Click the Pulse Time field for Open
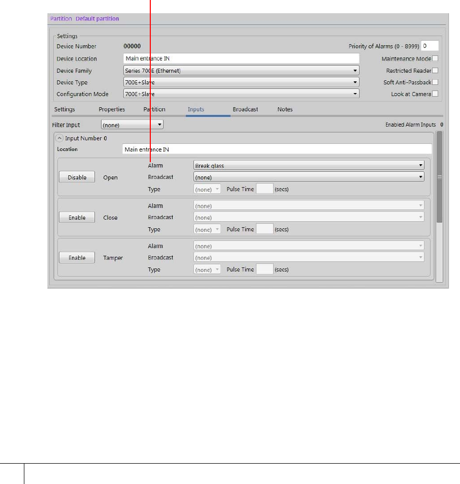Screen dimensions: 460x484 265,189
